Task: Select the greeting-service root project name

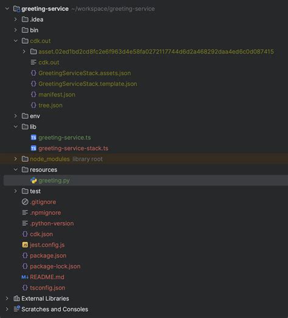Action: [x=45, y=9]
